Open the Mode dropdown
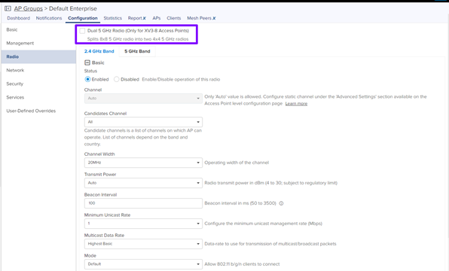This screenshot has height=271, width=449. [143, 264]
